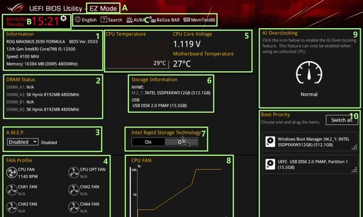Open AURA lighting control
The height and width of the screenshot is (217, 363).
135,20
